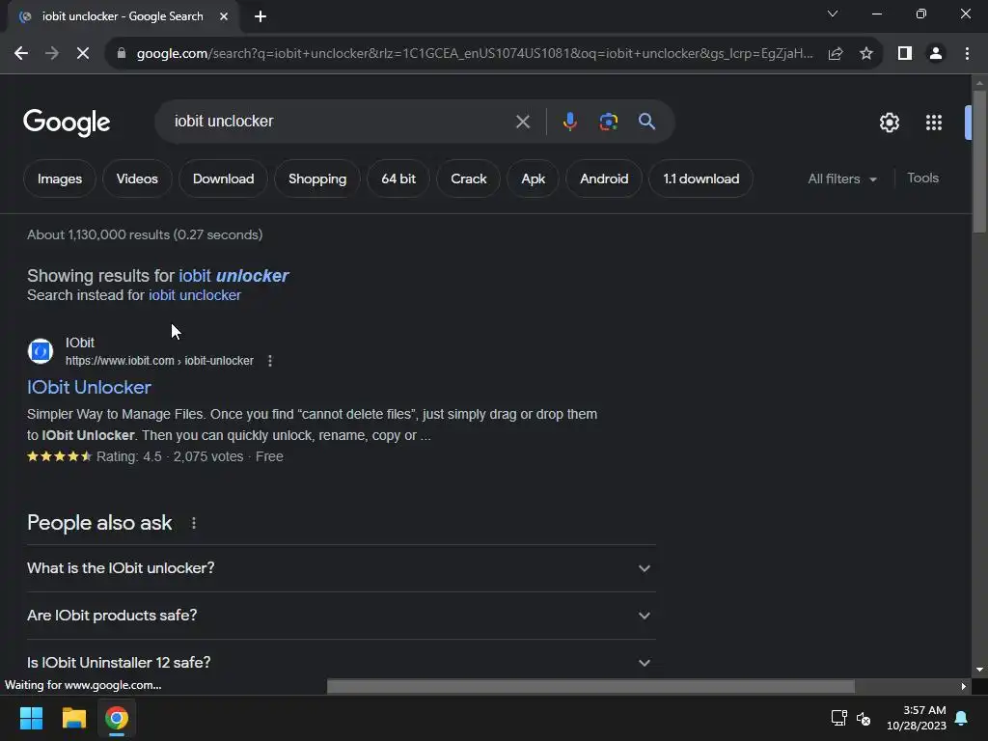Image resolution: width=988 pixels, height=741 pixels.
Task: Expand What is the IObit unlocker?
Action: coord(342,567)
